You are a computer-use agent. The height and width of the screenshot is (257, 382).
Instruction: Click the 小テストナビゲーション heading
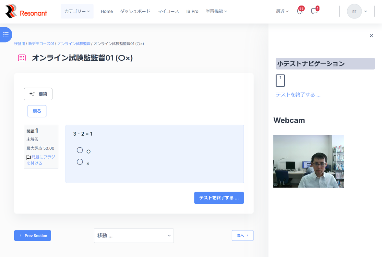tap(325, 64)
